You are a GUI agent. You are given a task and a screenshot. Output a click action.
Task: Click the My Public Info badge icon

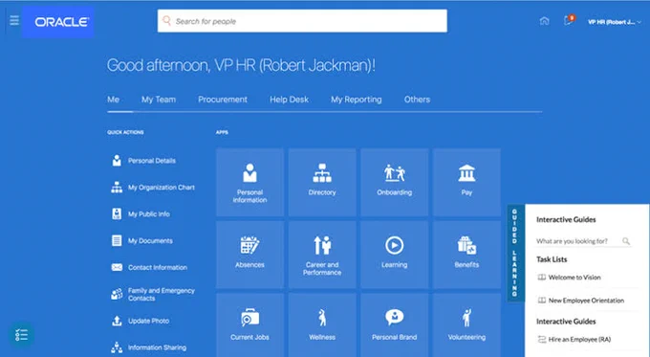pyautogui.click(x=117, y=213)
